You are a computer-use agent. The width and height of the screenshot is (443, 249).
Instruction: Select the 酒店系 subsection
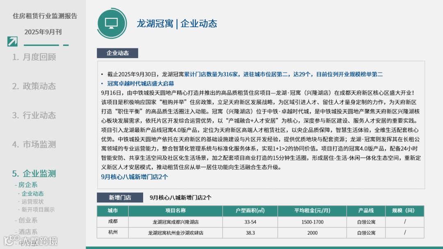[x=26, y=232]
